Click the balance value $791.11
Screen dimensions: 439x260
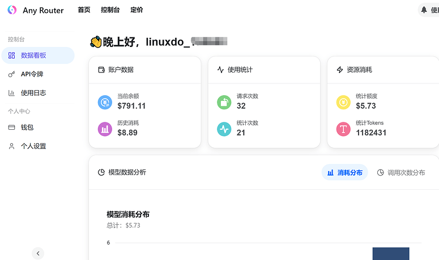(131, 106)
